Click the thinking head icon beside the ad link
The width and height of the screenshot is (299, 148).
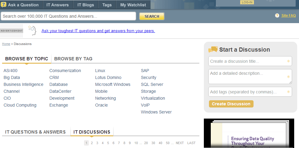click(32, 31)
